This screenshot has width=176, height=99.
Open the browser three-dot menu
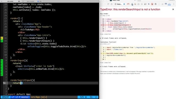[174, 4]
